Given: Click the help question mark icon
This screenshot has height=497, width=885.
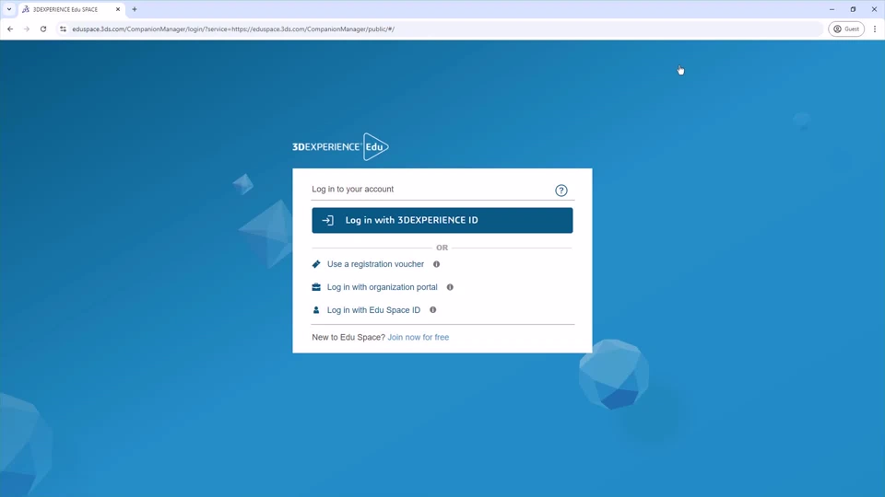Looking at the screenshot, I should click(561, 191).
